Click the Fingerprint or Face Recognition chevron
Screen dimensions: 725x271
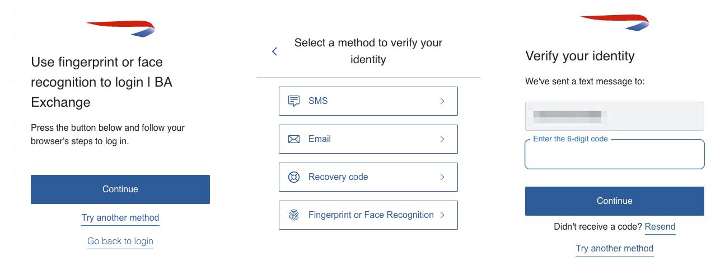(442, 215)
